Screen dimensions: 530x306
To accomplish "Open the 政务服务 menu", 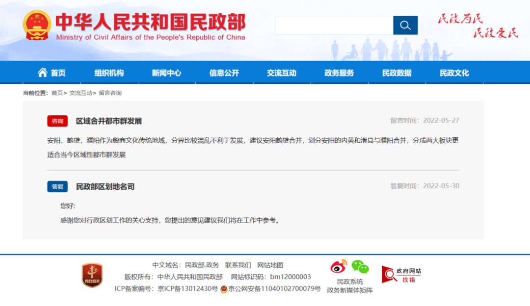I will pos(339,73).
